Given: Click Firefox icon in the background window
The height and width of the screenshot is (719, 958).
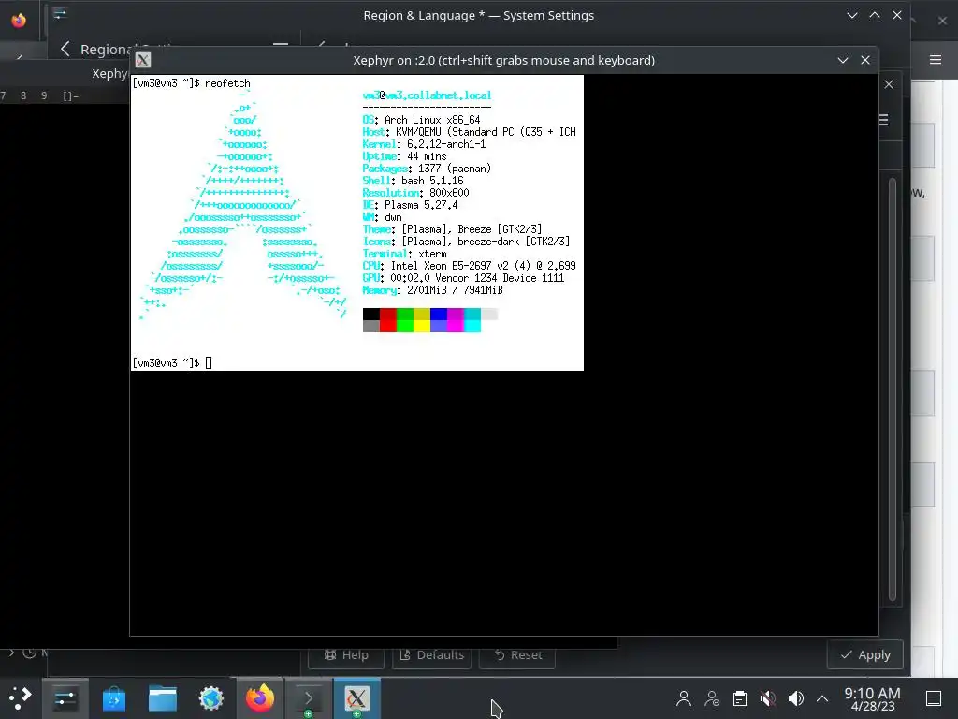Looking at the screenshot, I should click(x=19, y=21).
